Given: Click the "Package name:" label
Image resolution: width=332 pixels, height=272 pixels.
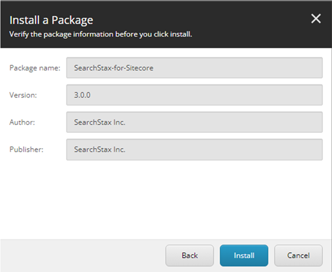Looking at the screenshot, I should click(35, 68).
